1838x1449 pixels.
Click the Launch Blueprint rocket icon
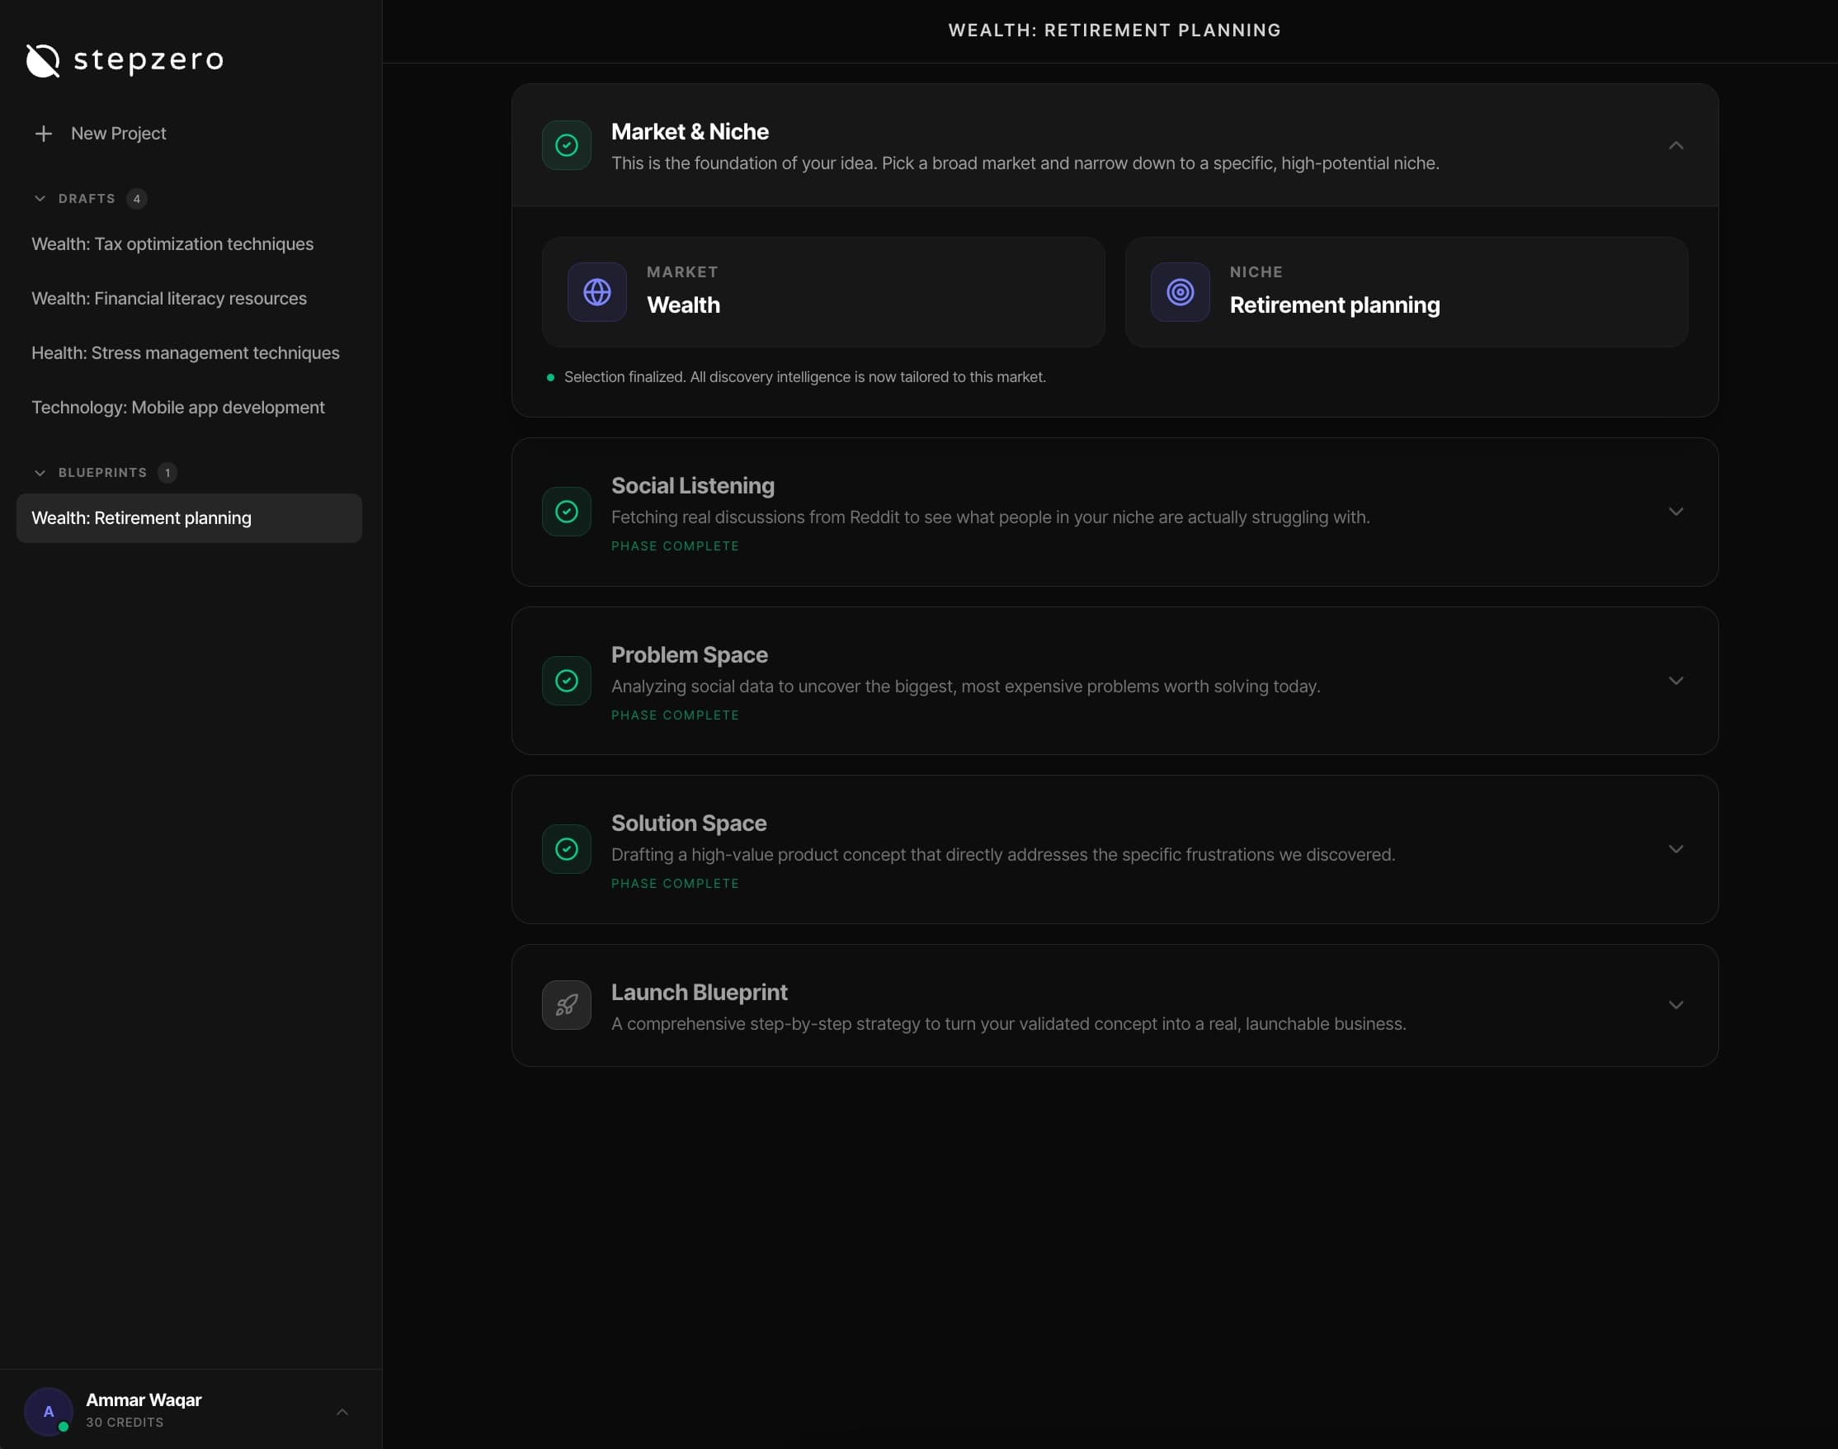tap(567, 1005)
